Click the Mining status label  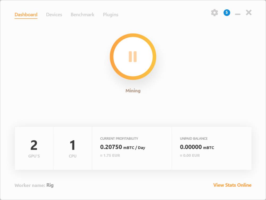click(133, 90)
